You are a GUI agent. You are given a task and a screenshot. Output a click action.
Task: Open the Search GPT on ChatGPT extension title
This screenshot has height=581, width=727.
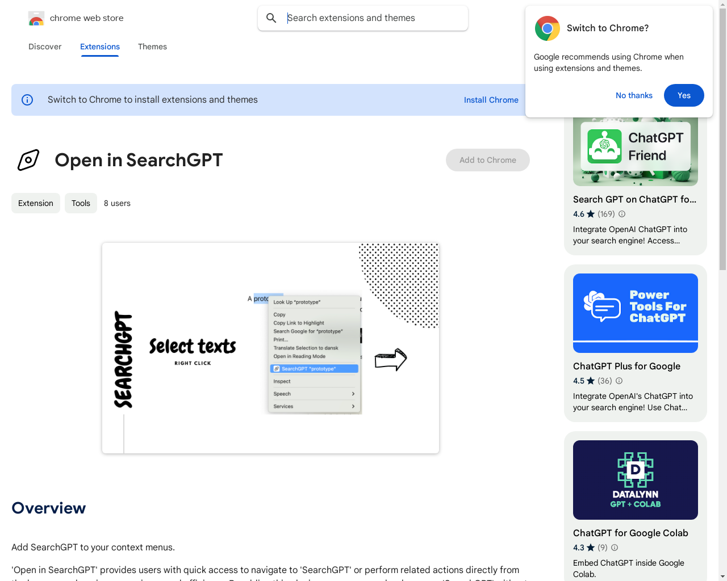tap(634, 199)
